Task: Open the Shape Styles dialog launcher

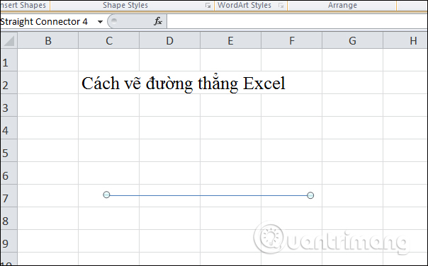Action: click(208, 6)
